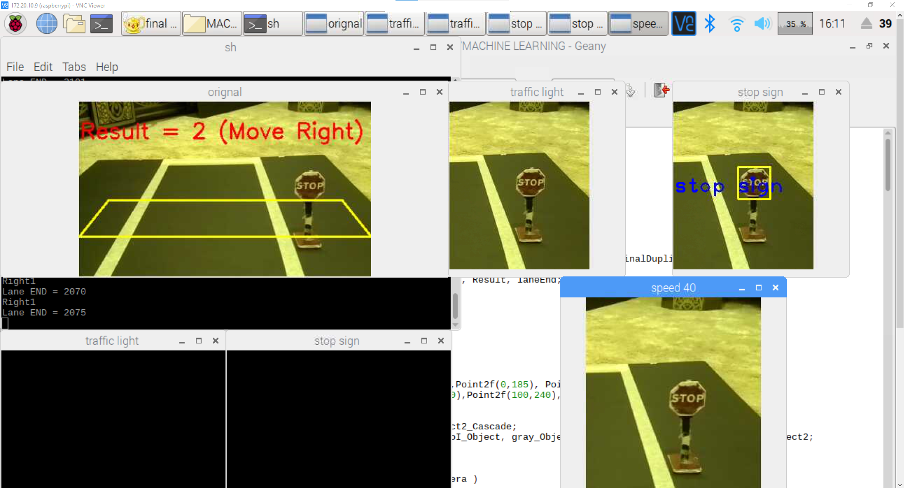Close the 'speed 40' window
The image size is (904, 488).
coord(775,288)
